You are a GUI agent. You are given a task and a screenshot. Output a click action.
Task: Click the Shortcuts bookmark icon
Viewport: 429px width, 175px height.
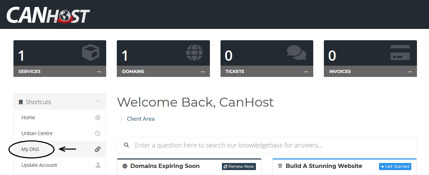point(21,102)
